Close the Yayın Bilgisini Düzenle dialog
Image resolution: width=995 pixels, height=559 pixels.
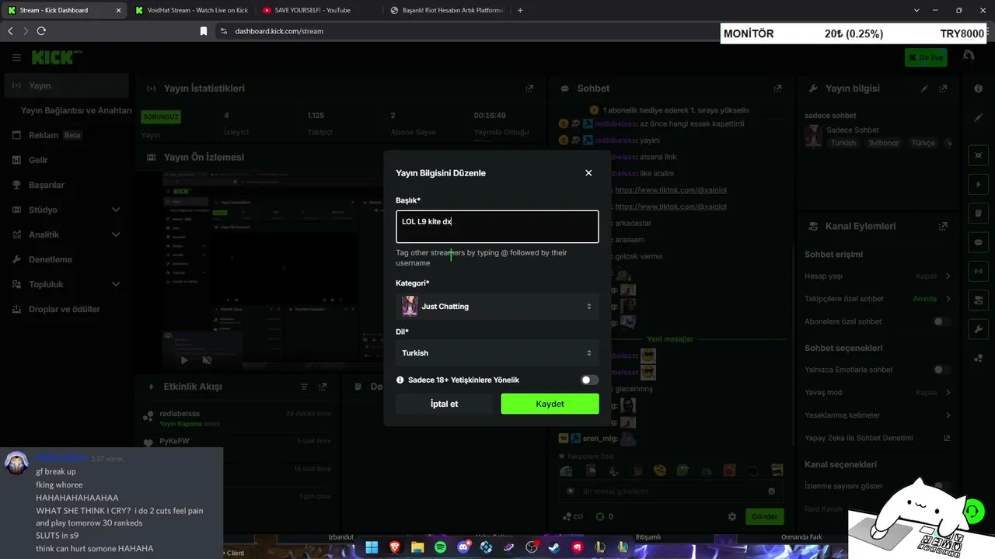point(588,173)
